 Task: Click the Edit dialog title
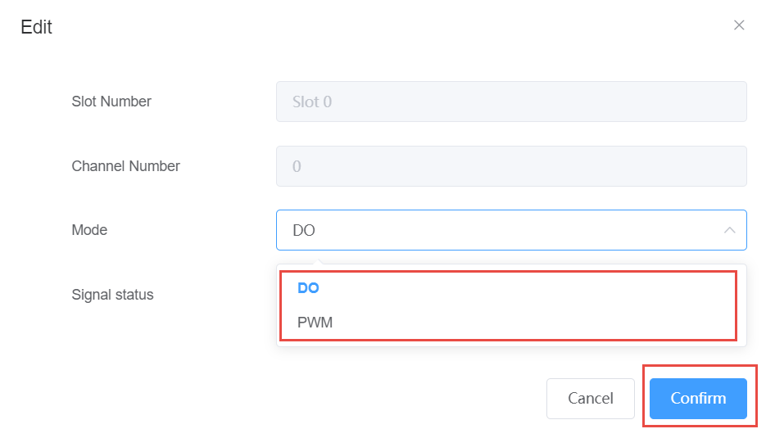tap(36, 27)
